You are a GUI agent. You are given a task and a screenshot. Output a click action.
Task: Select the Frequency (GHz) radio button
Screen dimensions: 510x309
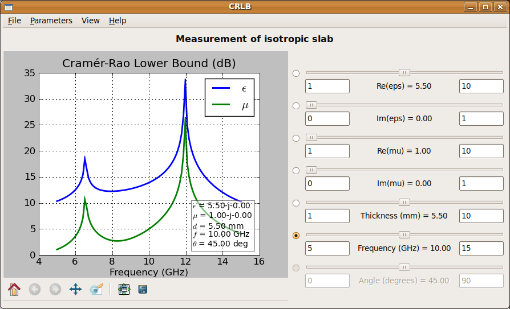point(296,236)
